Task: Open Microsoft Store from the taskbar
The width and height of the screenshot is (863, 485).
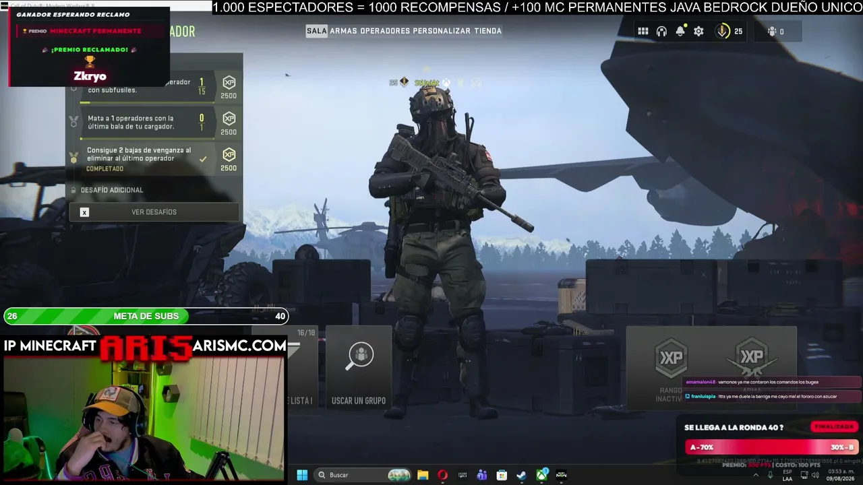Action: (x=502, y=475)
